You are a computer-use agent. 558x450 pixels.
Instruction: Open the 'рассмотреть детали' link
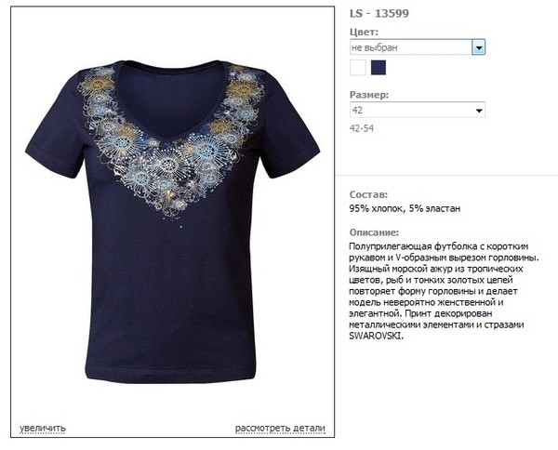[x=280, y=428]
